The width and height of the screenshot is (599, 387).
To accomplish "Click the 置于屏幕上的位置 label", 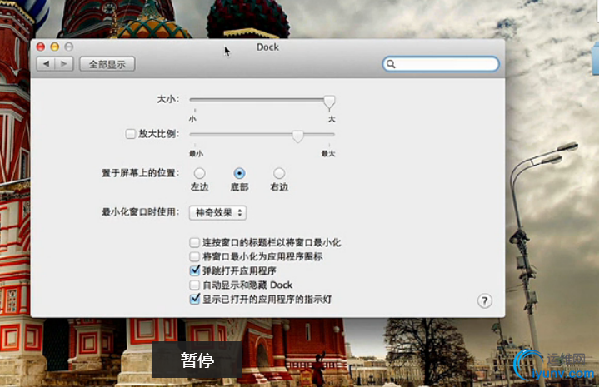I will tap(140, 173).
